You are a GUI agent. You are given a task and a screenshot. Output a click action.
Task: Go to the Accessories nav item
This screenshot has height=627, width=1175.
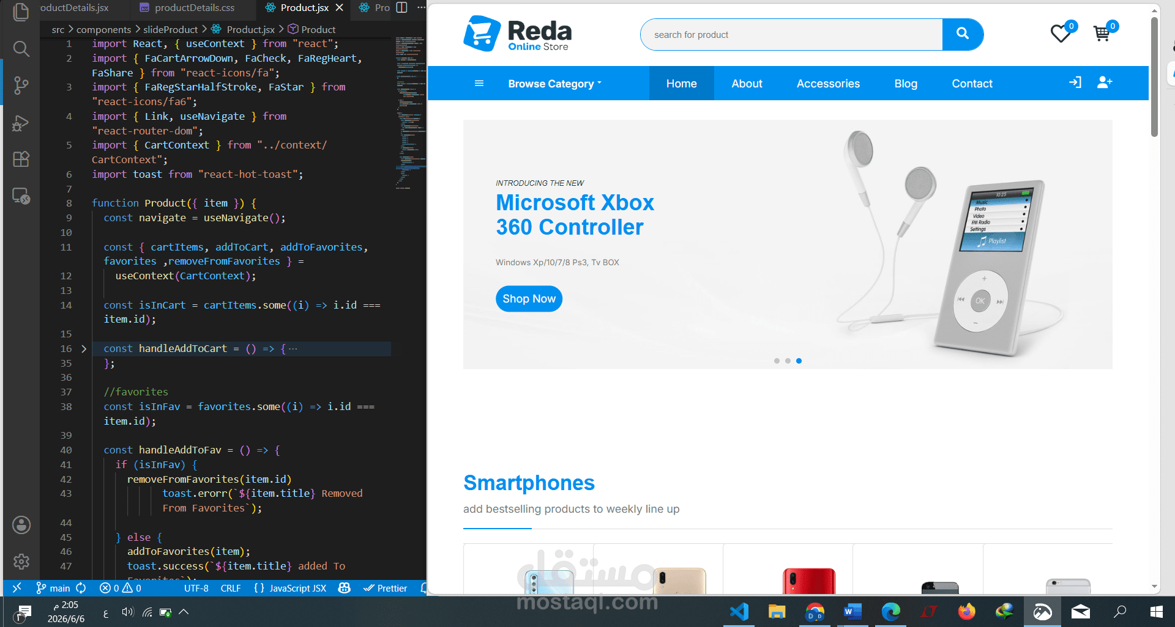pyautogui.click(x=828, y=83)
